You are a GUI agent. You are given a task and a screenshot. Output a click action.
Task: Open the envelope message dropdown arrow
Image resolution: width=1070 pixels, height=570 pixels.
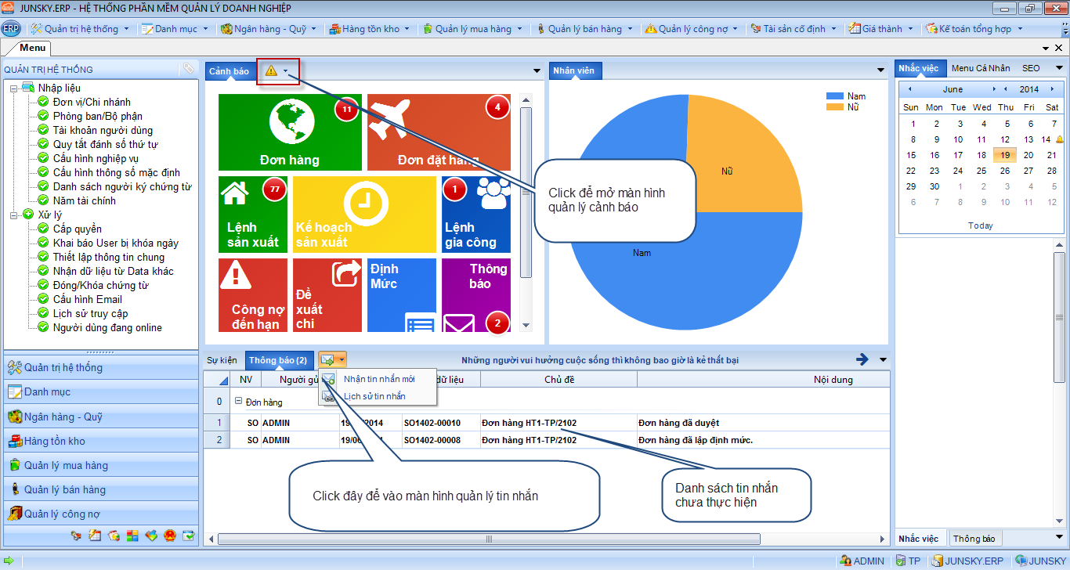click(342, 360)
